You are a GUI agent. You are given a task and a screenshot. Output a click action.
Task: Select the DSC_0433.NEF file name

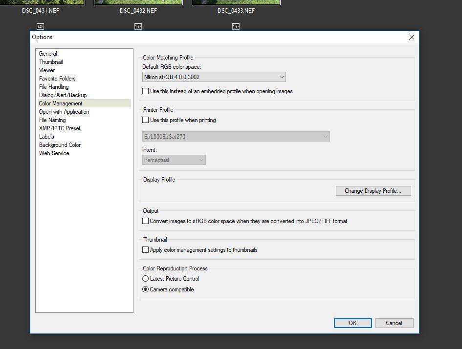point(236,11)
